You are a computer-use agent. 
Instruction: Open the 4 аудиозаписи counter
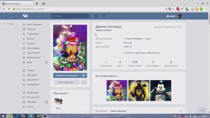click(171, 64)
